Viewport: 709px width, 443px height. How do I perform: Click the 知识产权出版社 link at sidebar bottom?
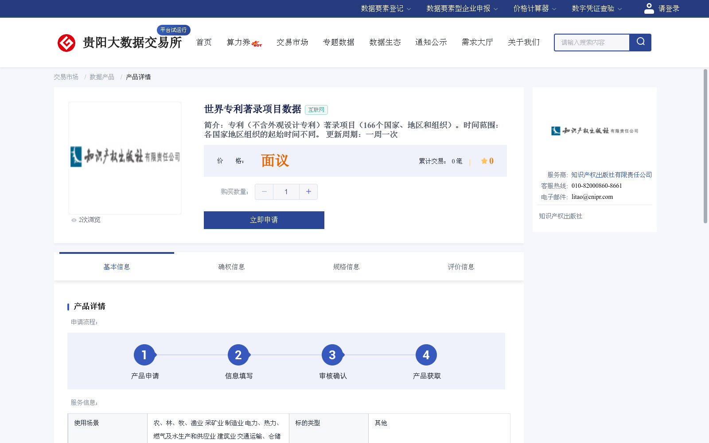(561, 216)
